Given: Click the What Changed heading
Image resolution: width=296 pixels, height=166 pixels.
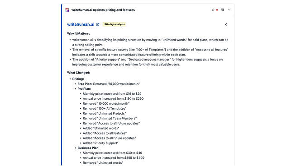Looking at the screenshot, I should (79, 73).
